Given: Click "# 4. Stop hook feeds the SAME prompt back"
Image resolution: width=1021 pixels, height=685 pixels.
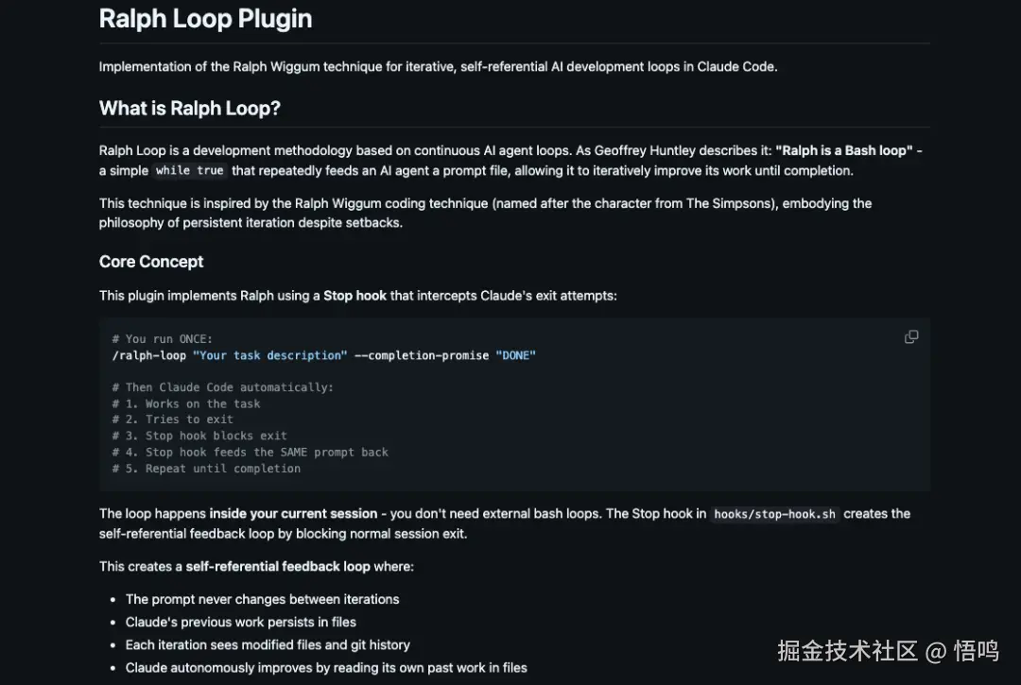Looking at the screenshot, I should (x=250, y=453).
